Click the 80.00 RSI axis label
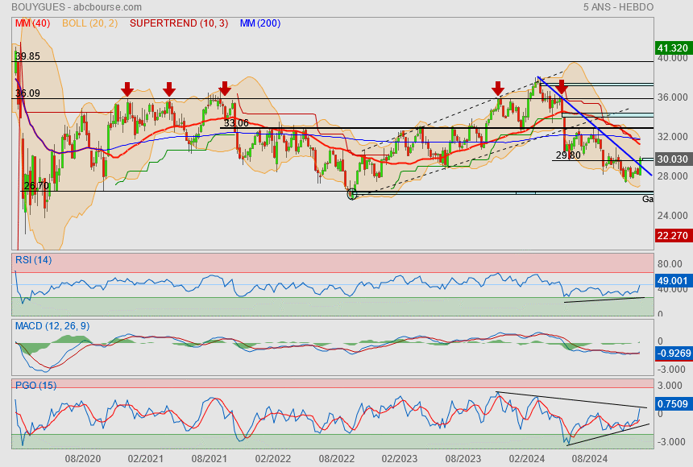 pyautogui.click(x=670, y=264)
